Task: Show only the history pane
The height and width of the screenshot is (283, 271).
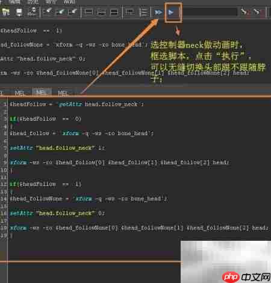Action: (x=89, y=12)
